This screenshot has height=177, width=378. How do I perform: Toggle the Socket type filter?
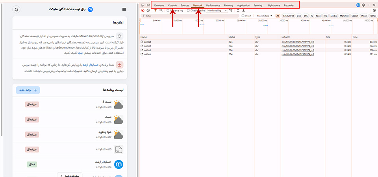click(355, 16)
